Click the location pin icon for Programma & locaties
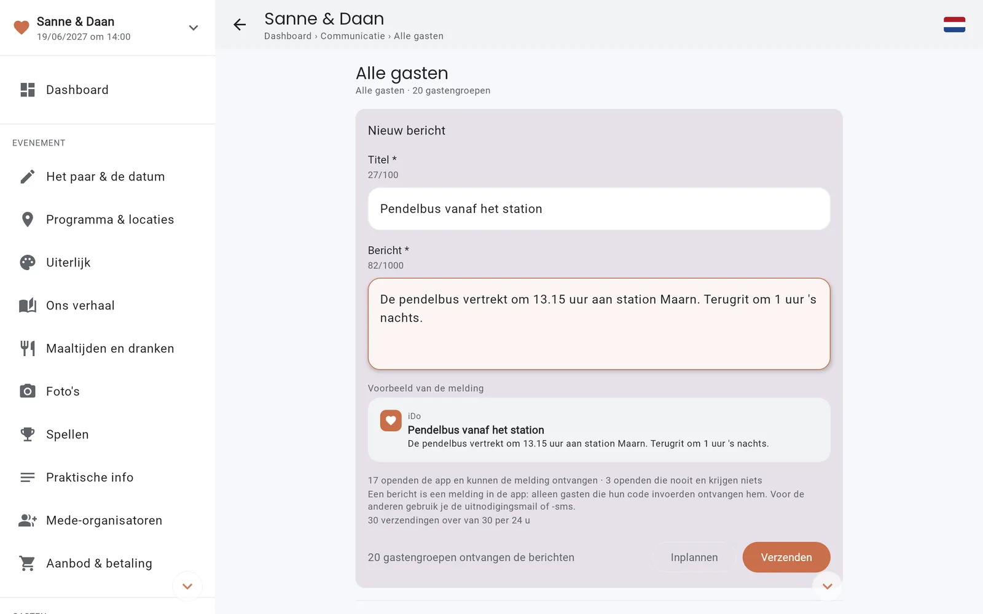 point(28,220)
